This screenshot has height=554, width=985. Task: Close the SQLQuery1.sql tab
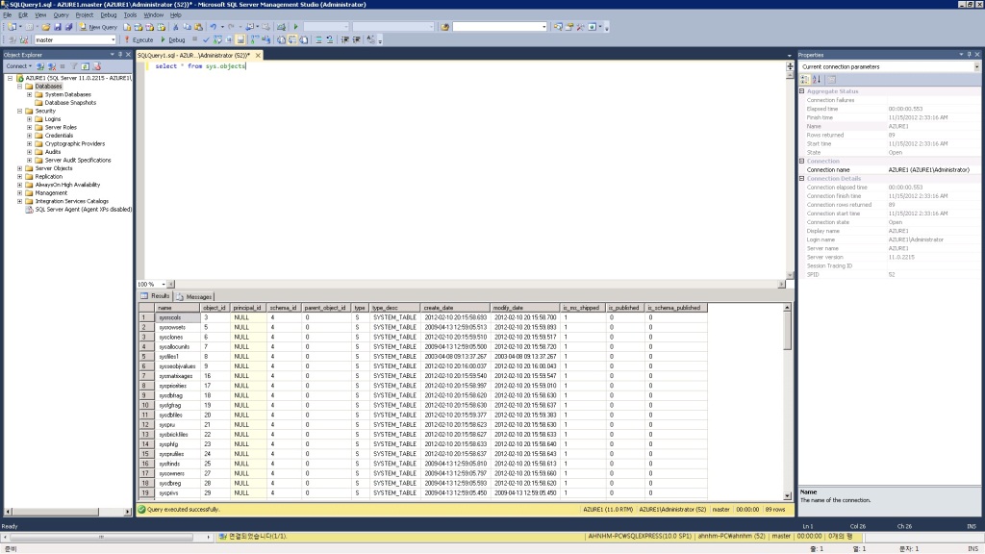point(258,55)
